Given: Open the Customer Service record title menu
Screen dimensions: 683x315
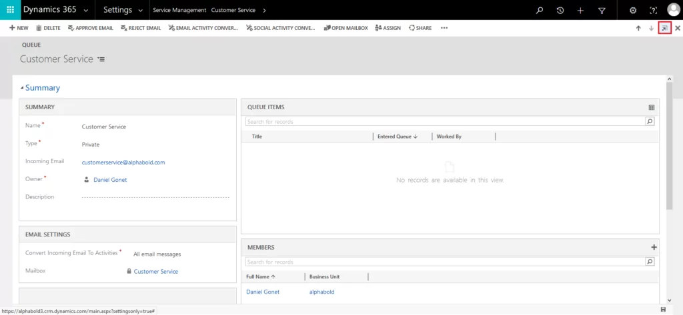Looking at the screenshot, I should (101, 59).
